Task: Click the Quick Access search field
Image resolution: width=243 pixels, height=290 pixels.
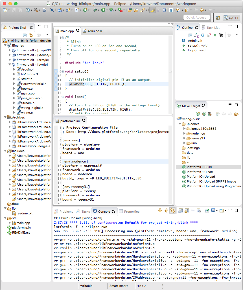Action: point(196,17)
